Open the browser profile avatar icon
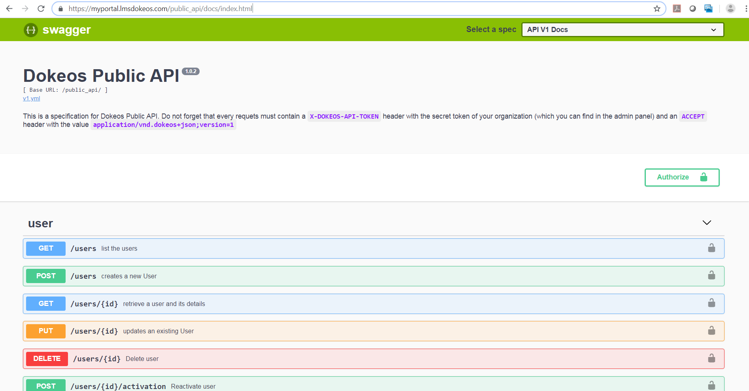The width and height of the screenshot is (749, 391). point(730,9)
